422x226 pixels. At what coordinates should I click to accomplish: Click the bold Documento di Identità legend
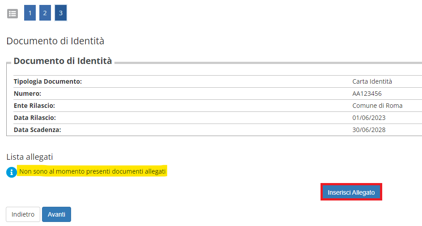pyautogui.click(x=63, y=61)
